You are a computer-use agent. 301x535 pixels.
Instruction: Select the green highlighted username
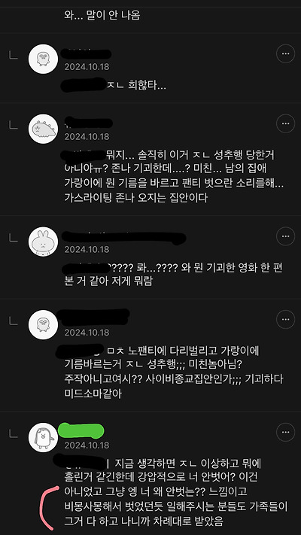[81, 431]
